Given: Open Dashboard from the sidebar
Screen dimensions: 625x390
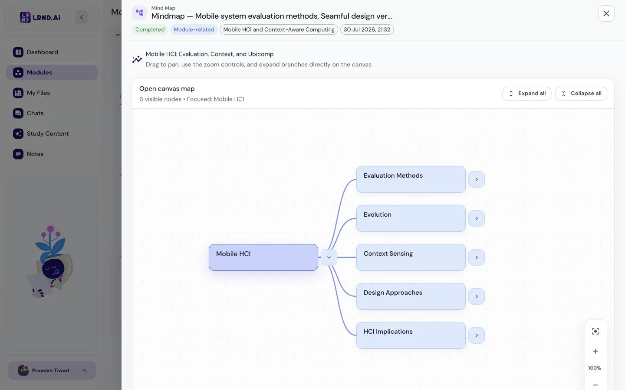Looking at the screenshot, I should (52, 52).
